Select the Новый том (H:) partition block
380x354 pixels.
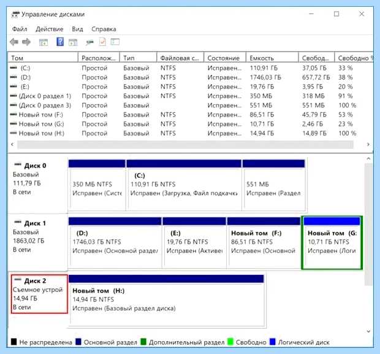point(166,300)
